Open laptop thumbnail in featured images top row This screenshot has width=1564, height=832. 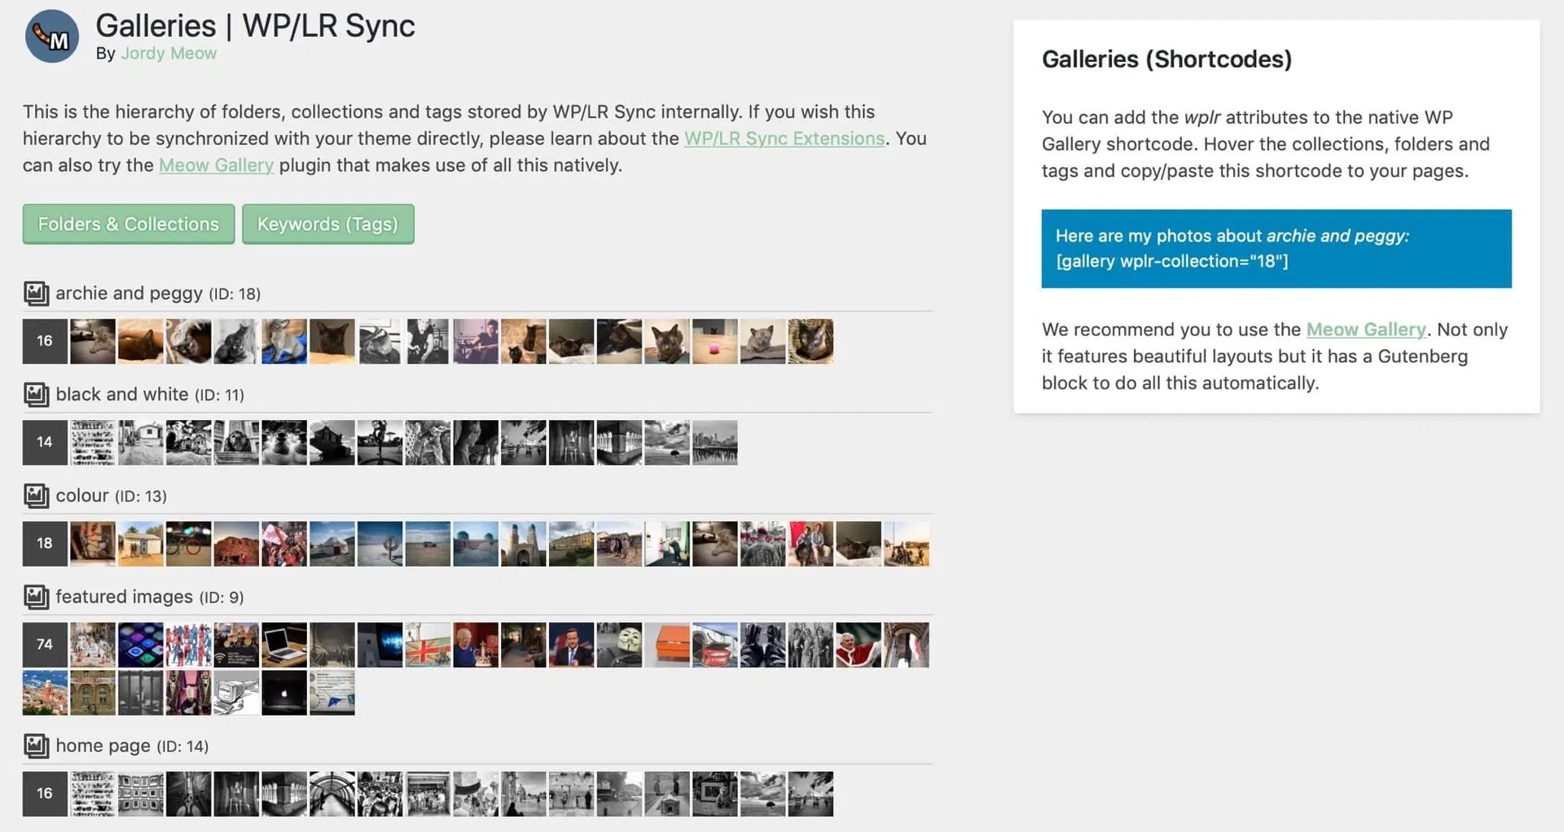pos(284,645)
